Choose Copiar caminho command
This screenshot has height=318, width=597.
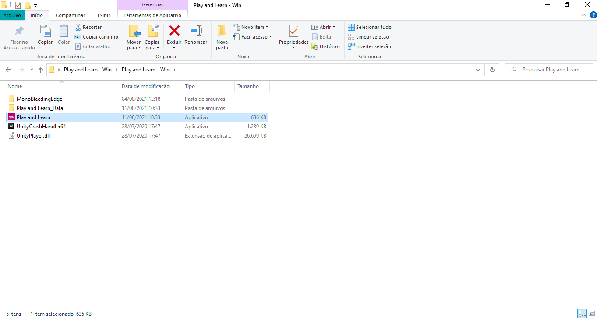click(x=96, y=37)
